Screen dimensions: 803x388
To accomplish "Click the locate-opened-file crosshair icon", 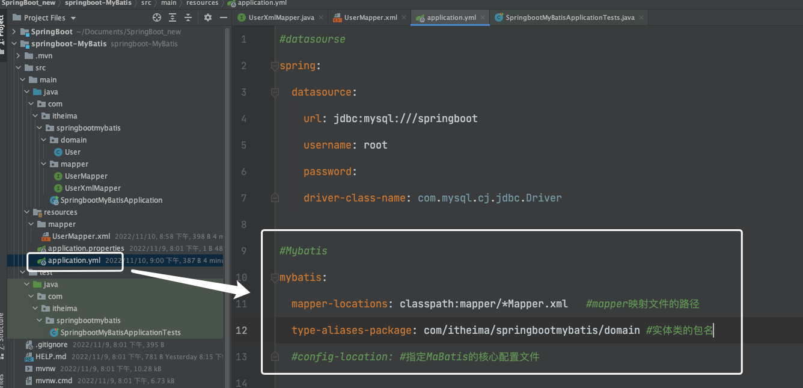I will click(157, 17).
